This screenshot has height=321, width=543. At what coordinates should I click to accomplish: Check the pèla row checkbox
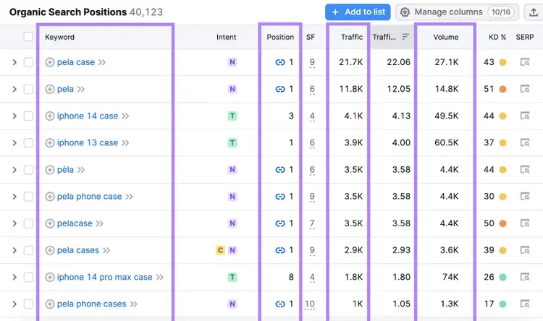click(28, 169)
